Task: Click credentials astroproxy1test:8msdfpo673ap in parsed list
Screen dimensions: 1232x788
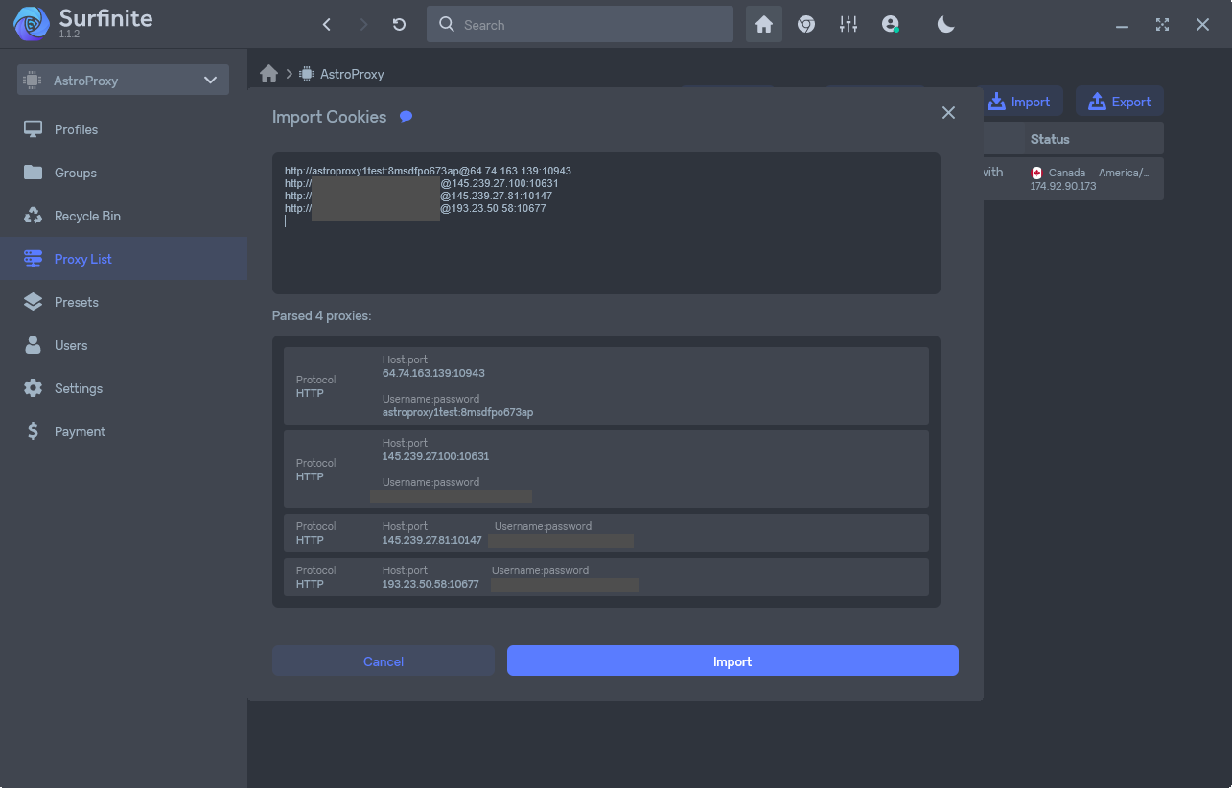Action: click(457, 412)
